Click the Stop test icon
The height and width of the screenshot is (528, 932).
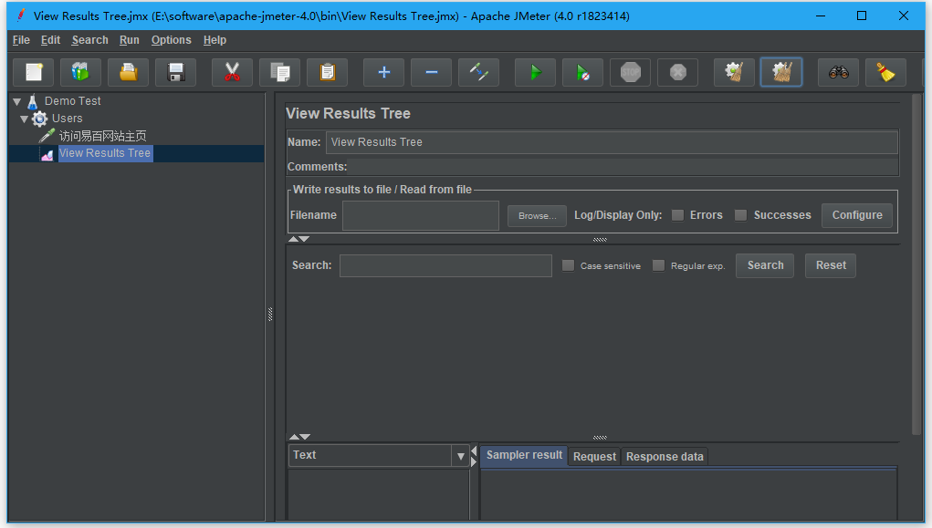[630, 72]
